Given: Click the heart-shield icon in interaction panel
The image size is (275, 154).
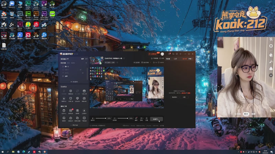Looking at the screenshot, I should [77, 99].
